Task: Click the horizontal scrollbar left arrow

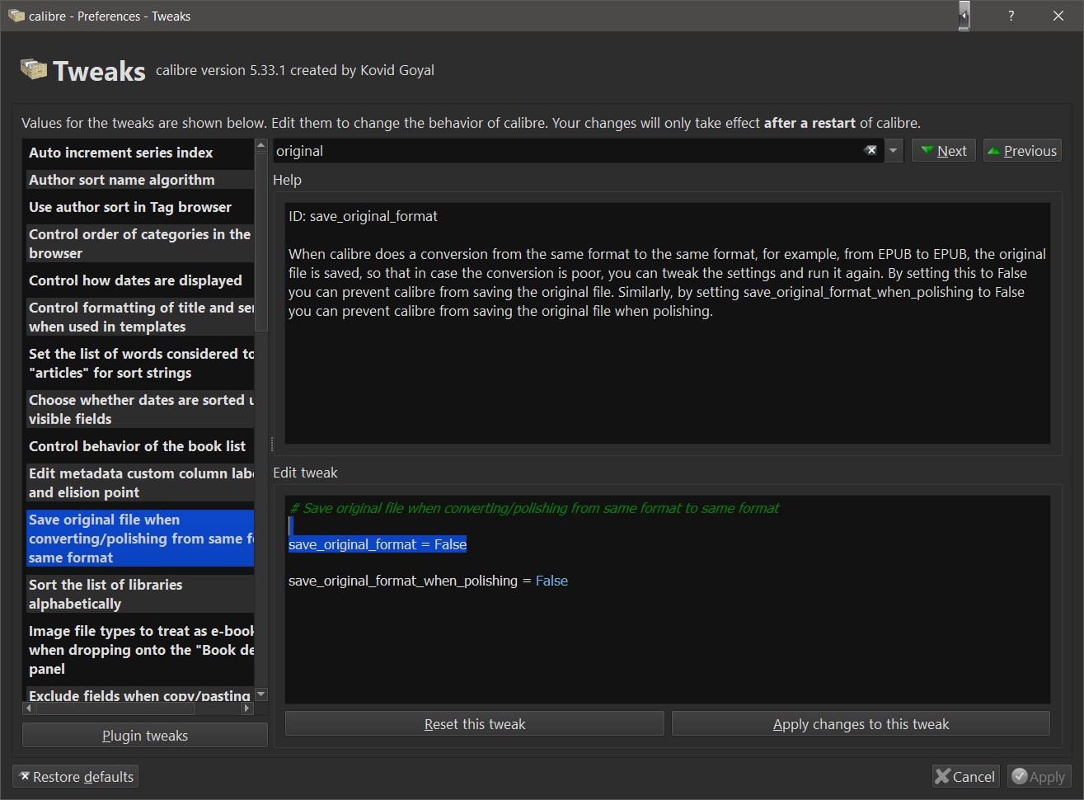Action: tap(30, 708)
